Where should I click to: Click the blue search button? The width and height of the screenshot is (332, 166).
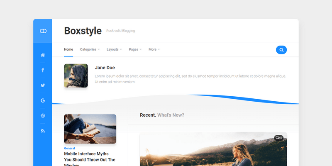tap(281, 50)
